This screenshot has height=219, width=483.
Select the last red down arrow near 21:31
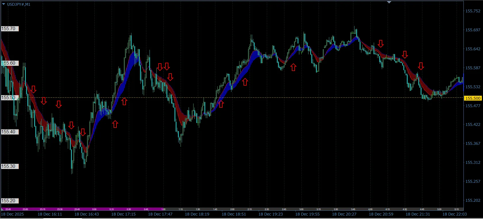pos(421,66)
